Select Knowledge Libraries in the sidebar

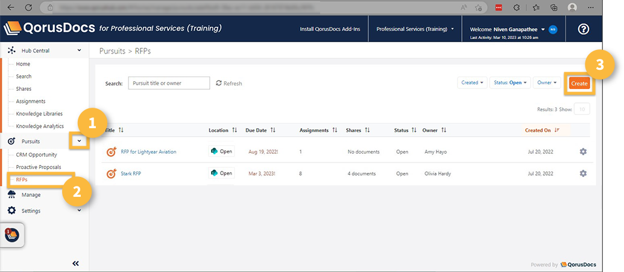[x=39, y=114]
